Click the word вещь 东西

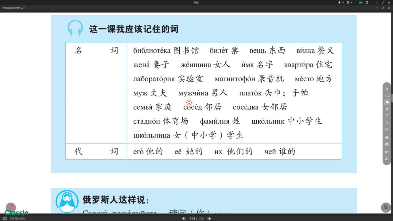point(267,50)
